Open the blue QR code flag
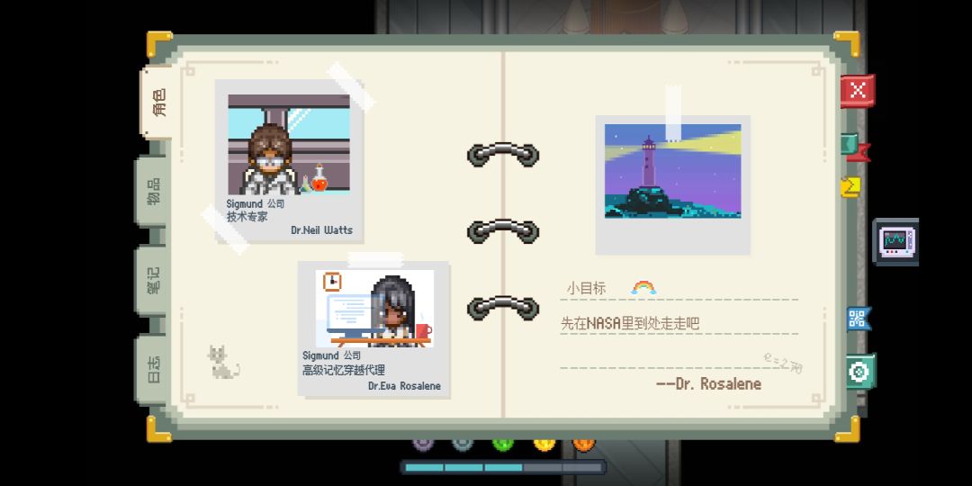The width and height of the screenshot is (972, 486). (x=859, y=319)
